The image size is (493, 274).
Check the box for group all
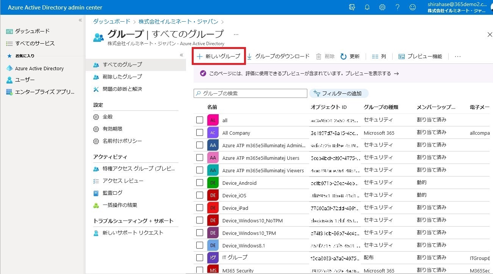(200, 120)
